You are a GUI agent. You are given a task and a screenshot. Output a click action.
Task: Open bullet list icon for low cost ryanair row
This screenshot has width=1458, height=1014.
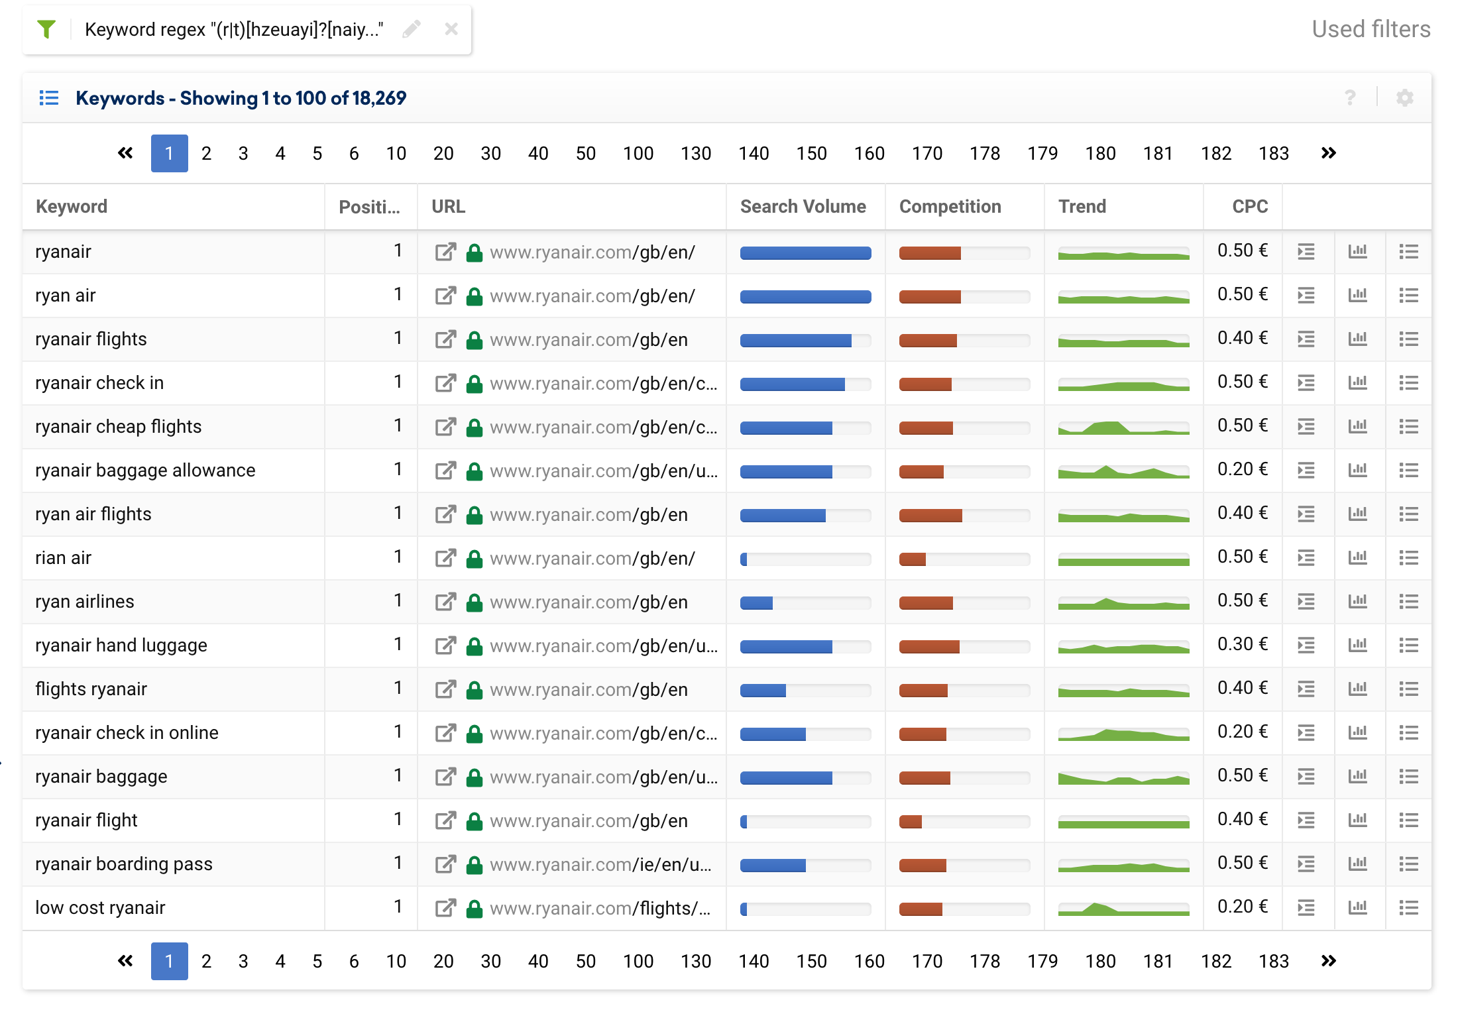tap(1409, 908)
